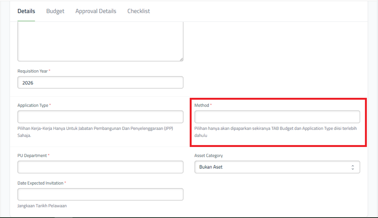Select the Details tab

26,11
